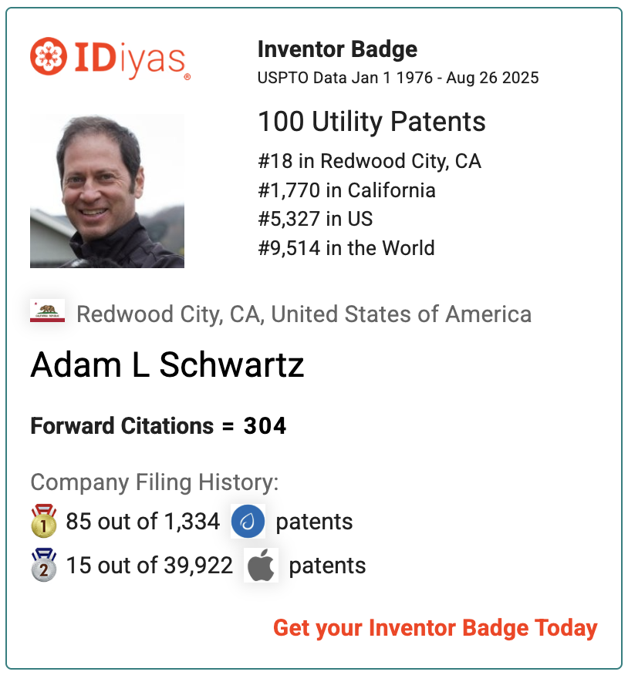Viewport: 628px width, 675px height.
Task: Click the 100 Utility Patents text
Action: click(372, 122)
